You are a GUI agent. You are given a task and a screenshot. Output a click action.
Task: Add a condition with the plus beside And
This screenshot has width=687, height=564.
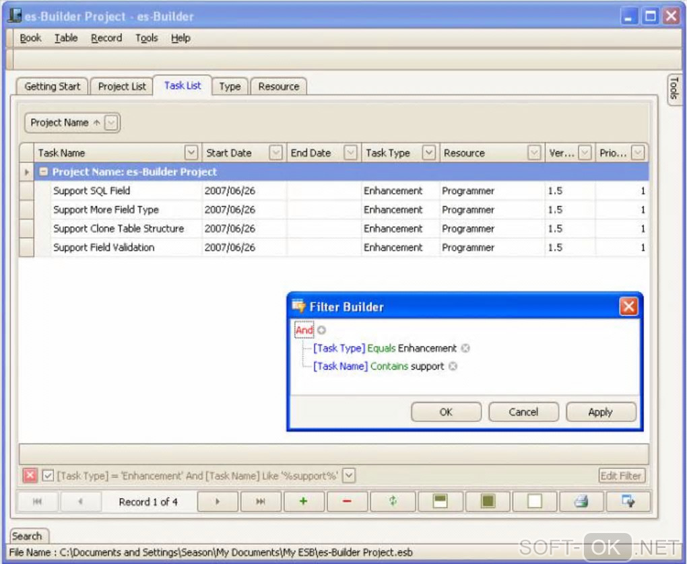(321, 330)
